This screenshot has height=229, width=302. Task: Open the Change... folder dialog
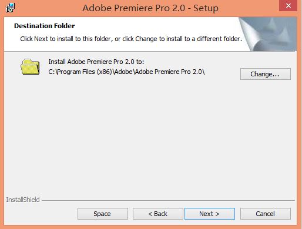click(266, 74)
